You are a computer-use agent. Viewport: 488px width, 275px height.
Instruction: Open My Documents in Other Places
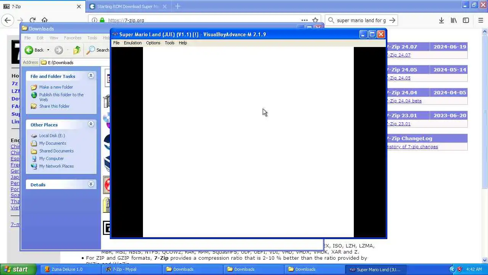coord(53,143)
